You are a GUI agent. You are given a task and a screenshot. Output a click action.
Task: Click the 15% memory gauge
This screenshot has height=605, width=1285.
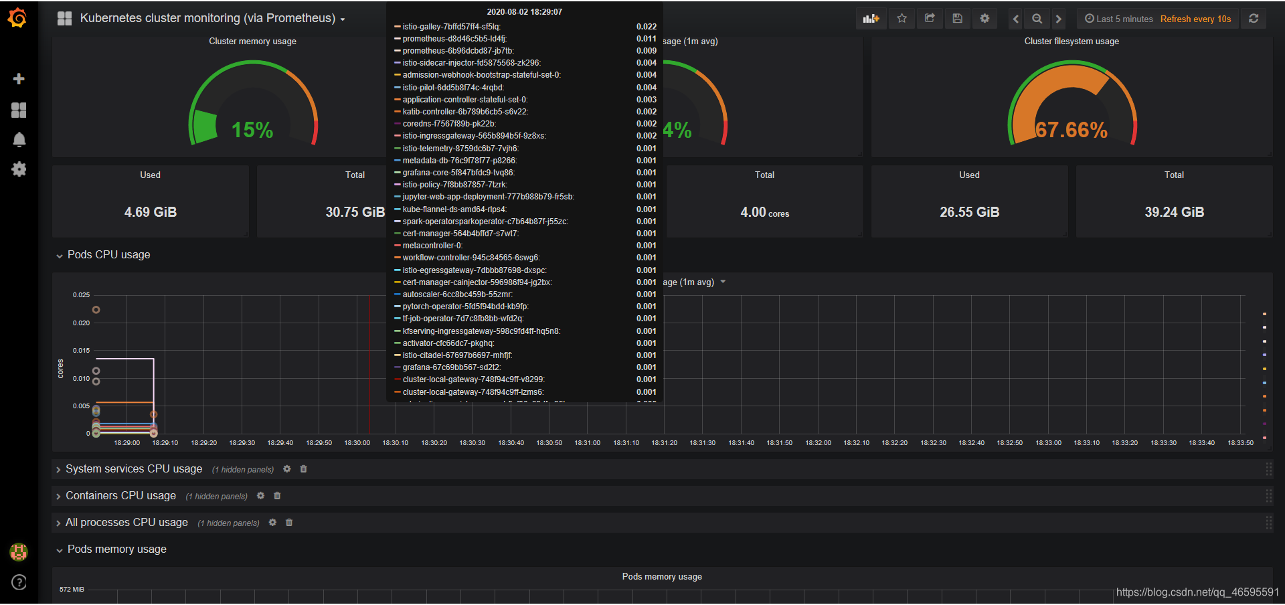[x=252, y=104]
